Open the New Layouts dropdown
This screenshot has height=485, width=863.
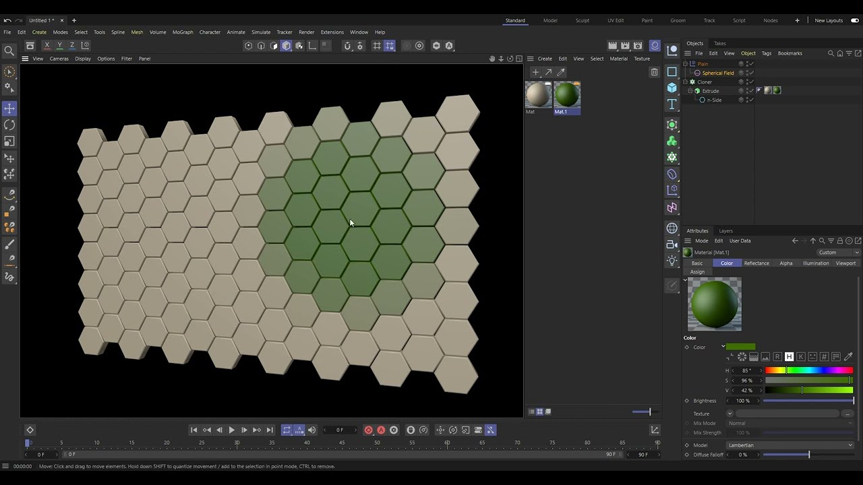pos(829,20)
